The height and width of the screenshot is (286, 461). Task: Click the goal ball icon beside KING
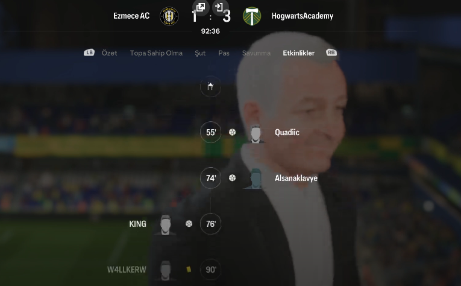pyautogui.click(x=189, y=224)
